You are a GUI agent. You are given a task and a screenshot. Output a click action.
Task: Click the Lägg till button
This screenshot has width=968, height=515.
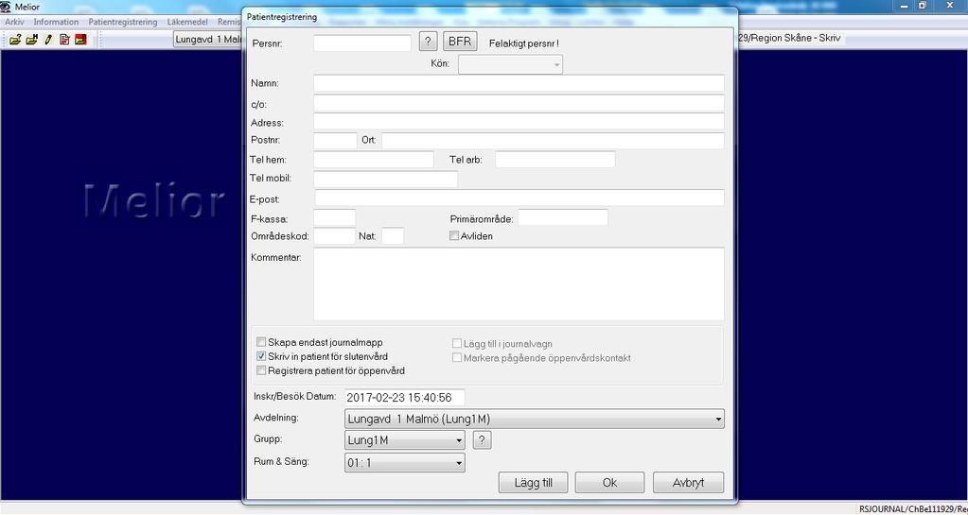point(533,483)
